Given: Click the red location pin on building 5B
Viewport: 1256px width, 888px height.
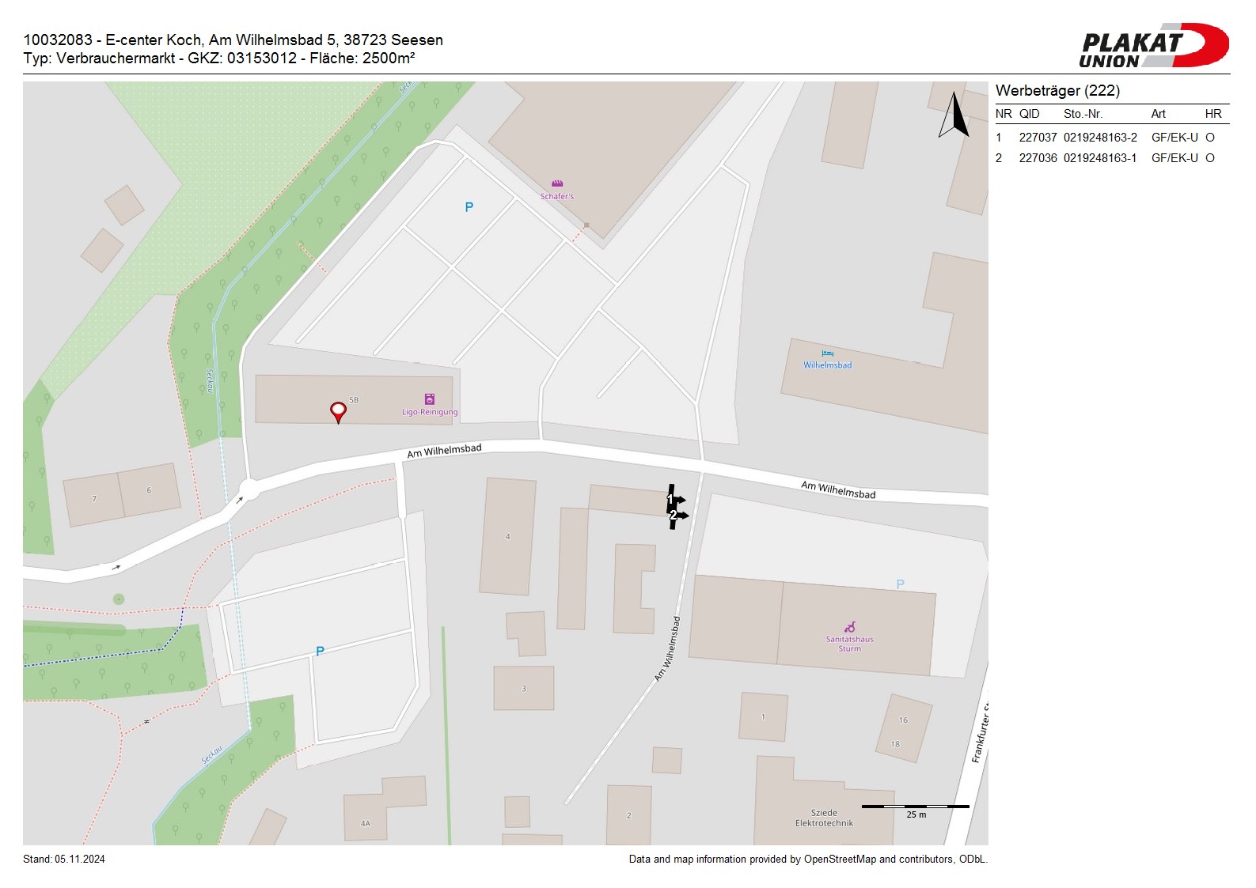Looking at the screenshot, I should pyautogui.click(x=338, y=411).
